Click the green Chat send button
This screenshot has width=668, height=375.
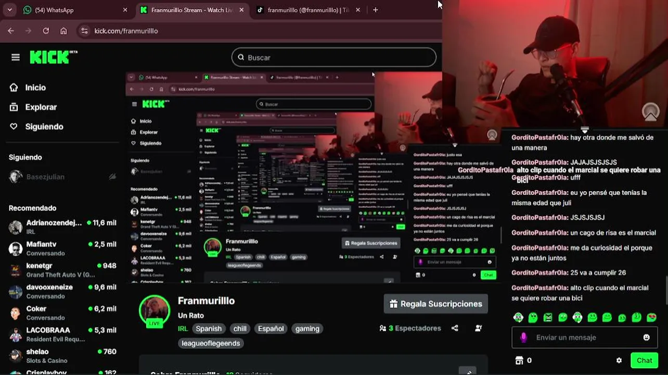(x=644, y=360)
